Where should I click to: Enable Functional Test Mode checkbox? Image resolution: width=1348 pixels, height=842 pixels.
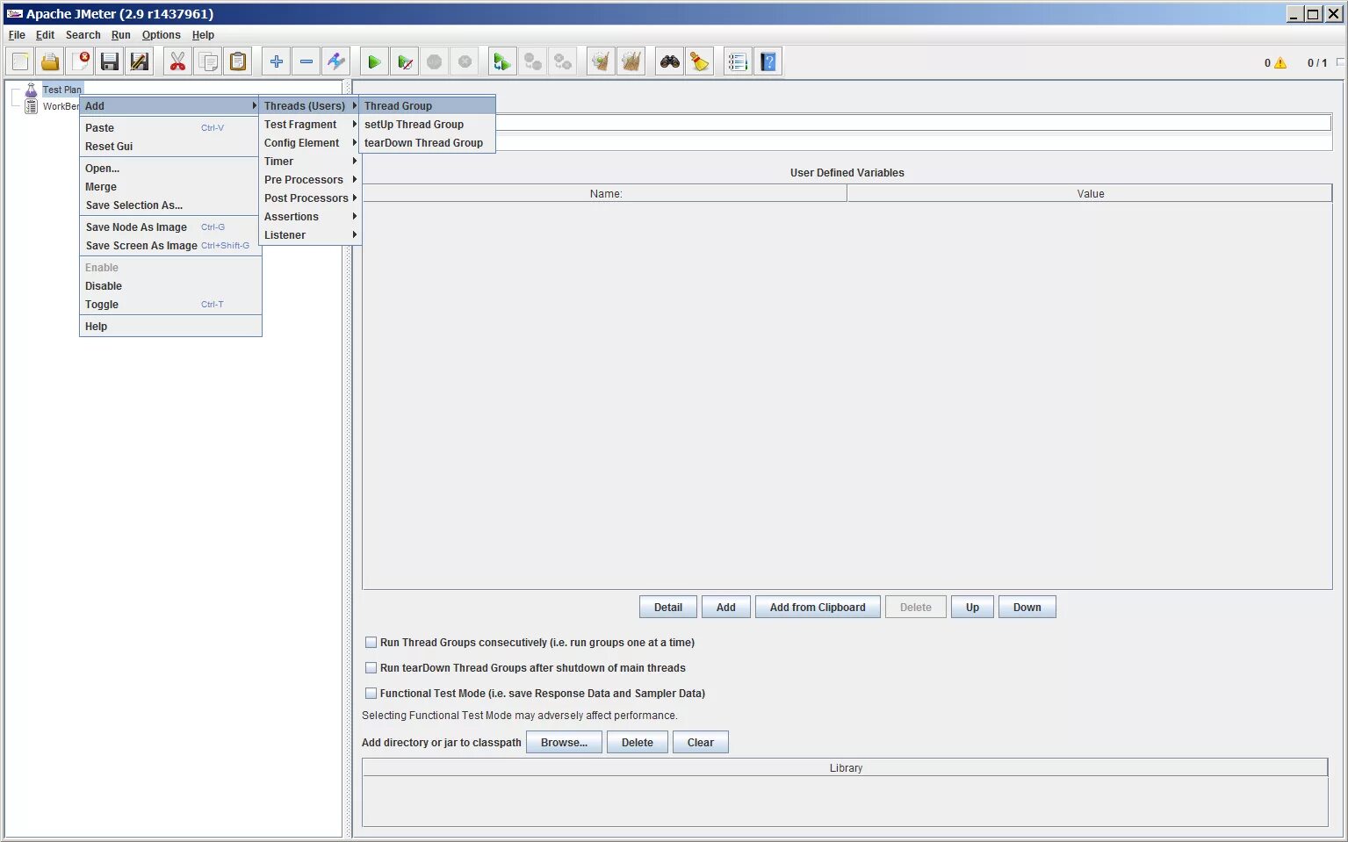(371, 694)
